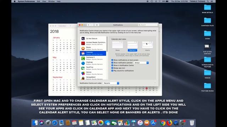Open the Apple menu

[15, 1]
